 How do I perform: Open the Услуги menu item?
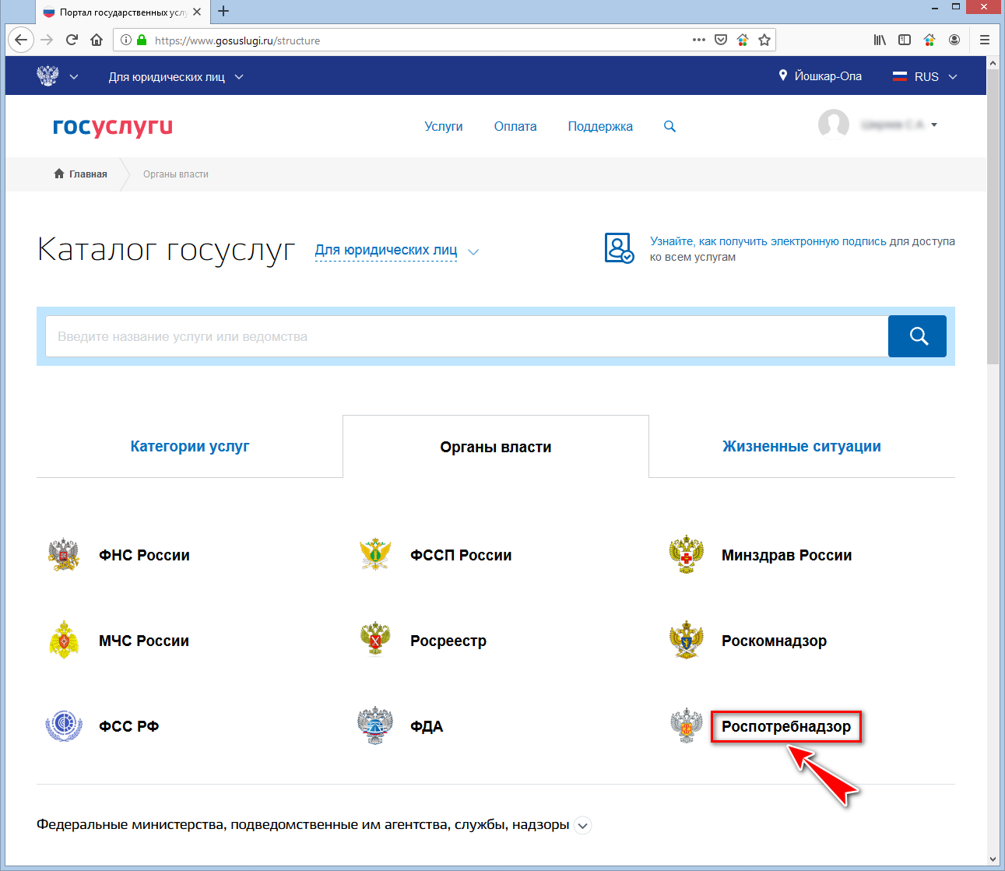(444, 126)
